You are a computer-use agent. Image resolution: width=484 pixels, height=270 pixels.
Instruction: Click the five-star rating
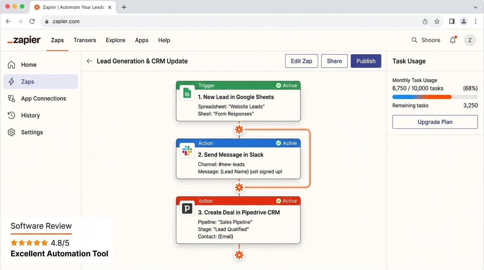[x=29, y=243]
